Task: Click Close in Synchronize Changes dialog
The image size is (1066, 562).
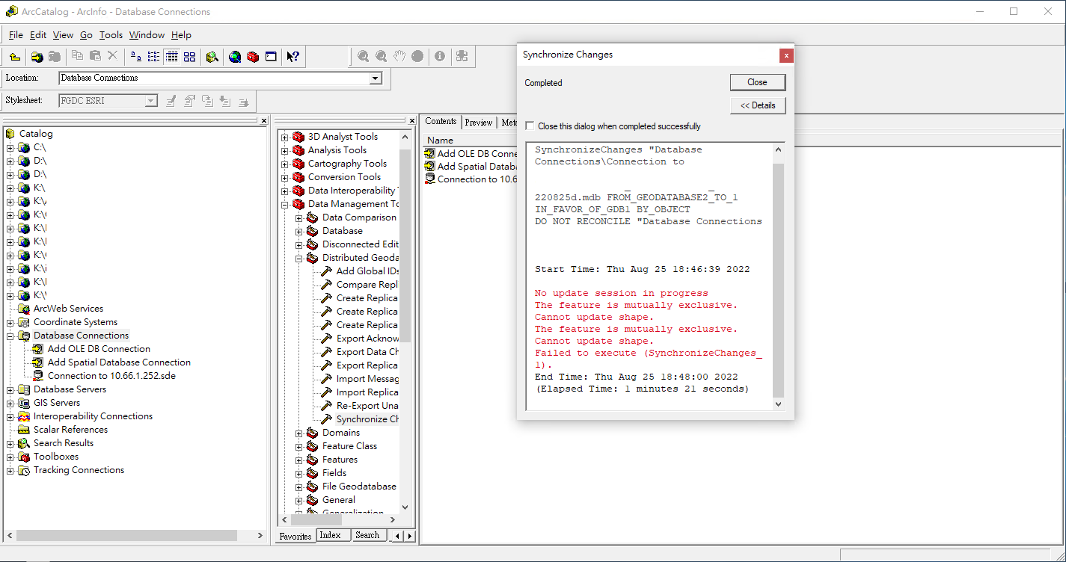Action: tap(757, 82)
